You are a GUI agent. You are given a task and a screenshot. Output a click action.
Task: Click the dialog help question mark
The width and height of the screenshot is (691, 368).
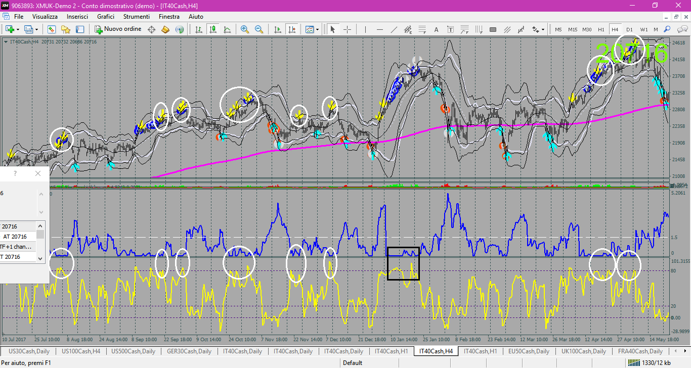coord(15,173)
